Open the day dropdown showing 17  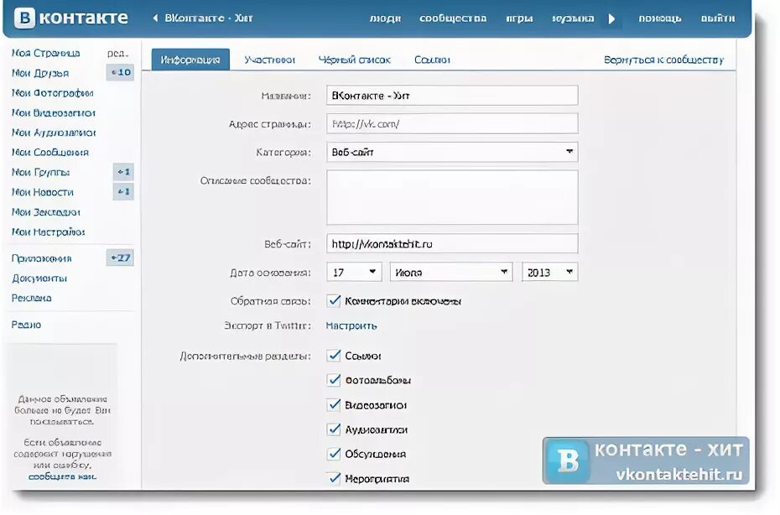click(x=354, y=273)
